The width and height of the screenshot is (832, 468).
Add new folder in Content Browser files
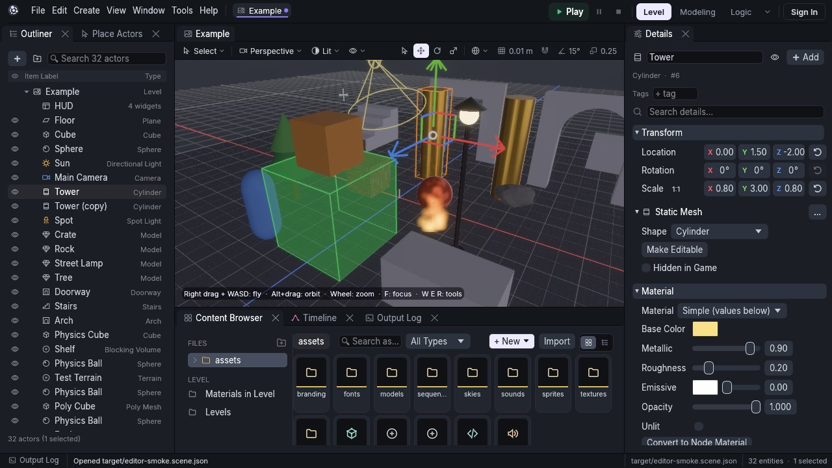coord(281,343)
